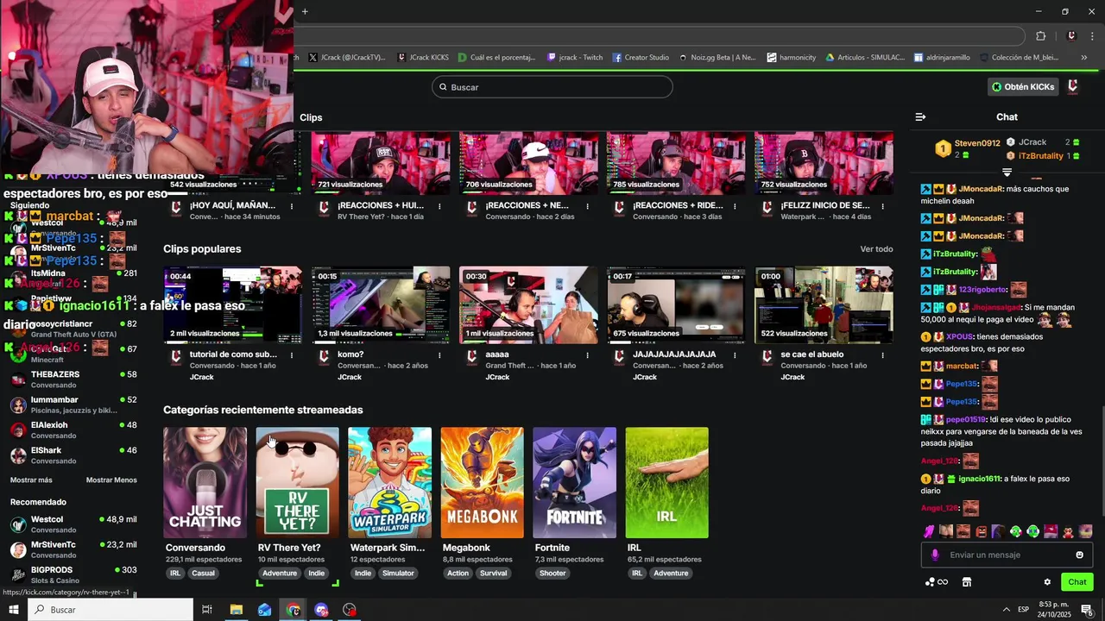Viewport: 1105px width, 621px height.
Task: Open options for the se cae el abuelo clip
Action: [x=882, y=355]
